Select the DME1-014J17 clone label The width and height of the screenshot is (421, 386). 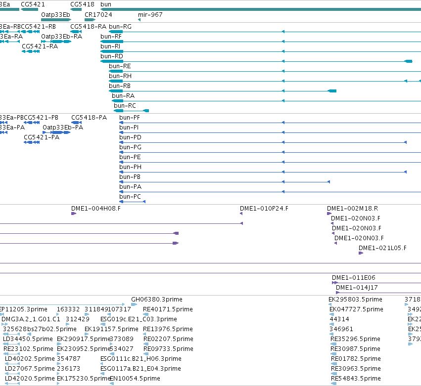click(357, 288)
